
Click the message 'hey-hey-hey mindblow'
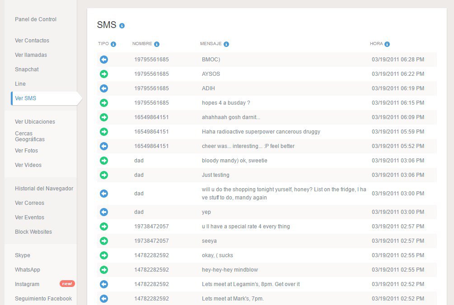click(x=230, y=270)
